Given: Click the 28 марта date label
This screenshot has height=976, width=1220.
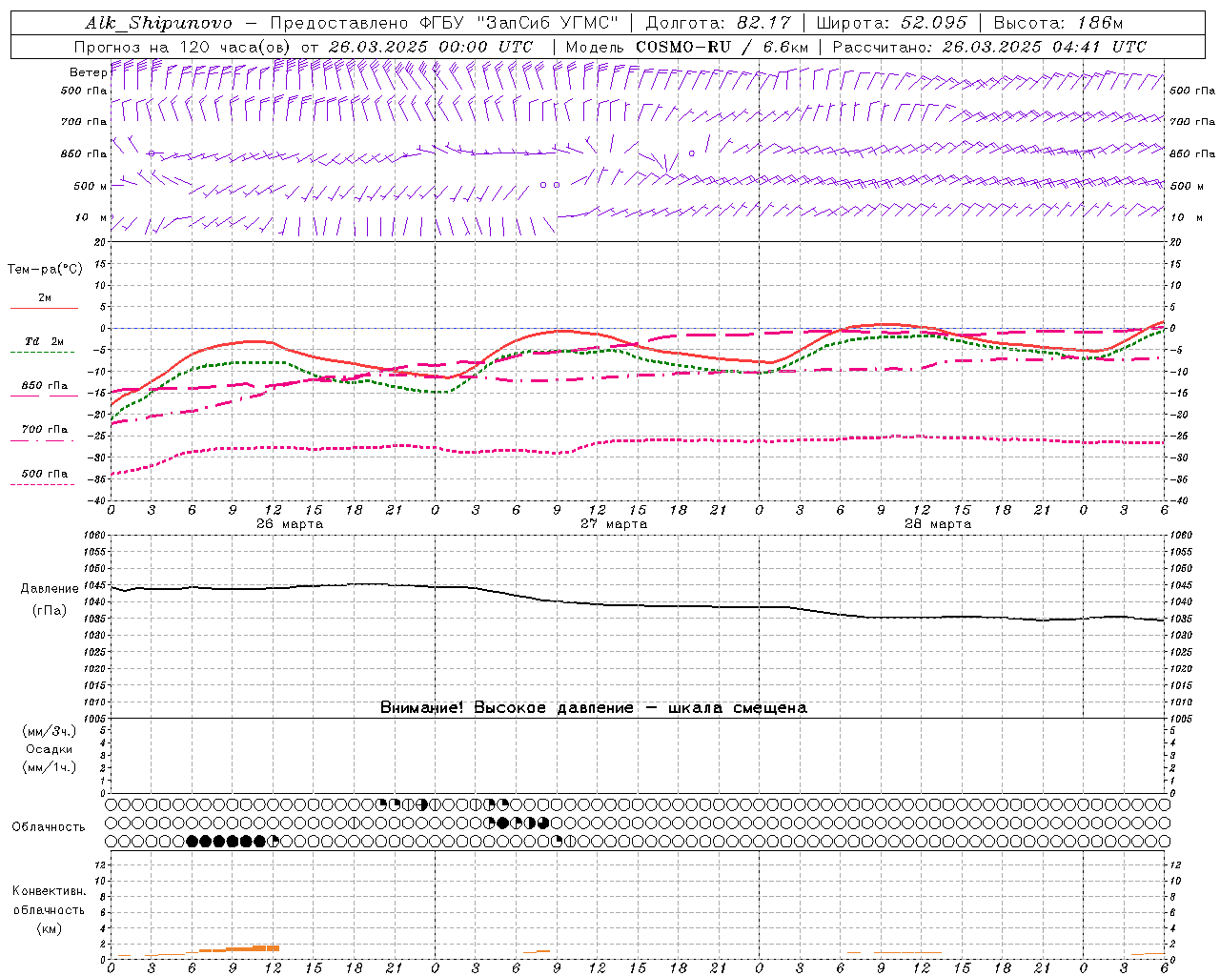Looking at the screenshot, I should [938, 524].
